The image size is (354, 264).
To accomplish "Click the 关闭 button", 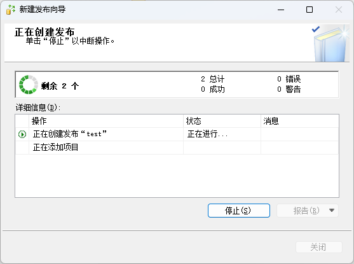I will click(x=319, y=247).
